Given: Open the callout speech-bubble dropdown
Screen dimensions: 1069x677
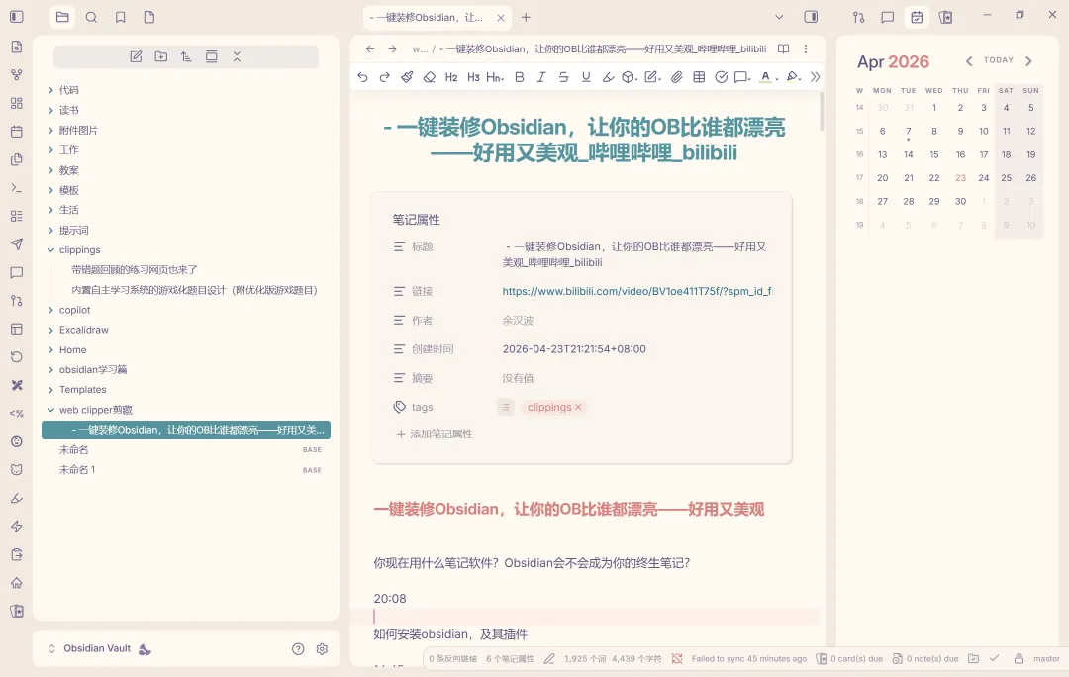Looking at the screenshot, I should pos(742,77).
